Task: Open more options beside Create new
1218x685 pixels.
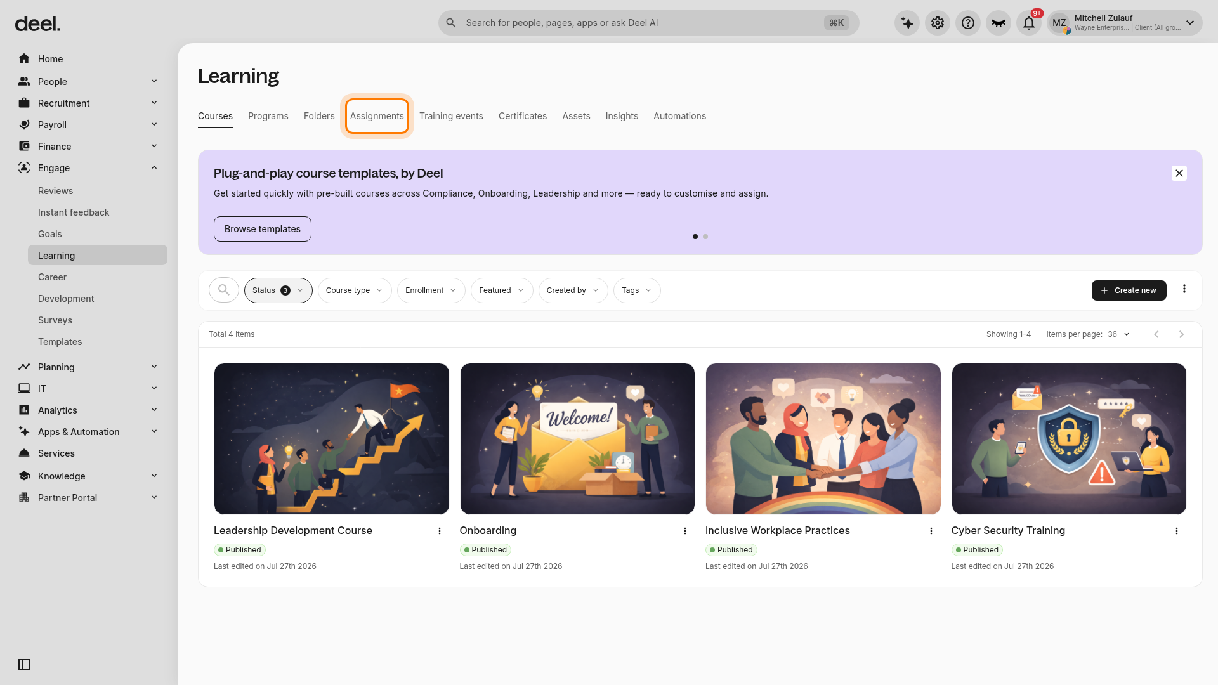Action: click(x=1184, y=289)
